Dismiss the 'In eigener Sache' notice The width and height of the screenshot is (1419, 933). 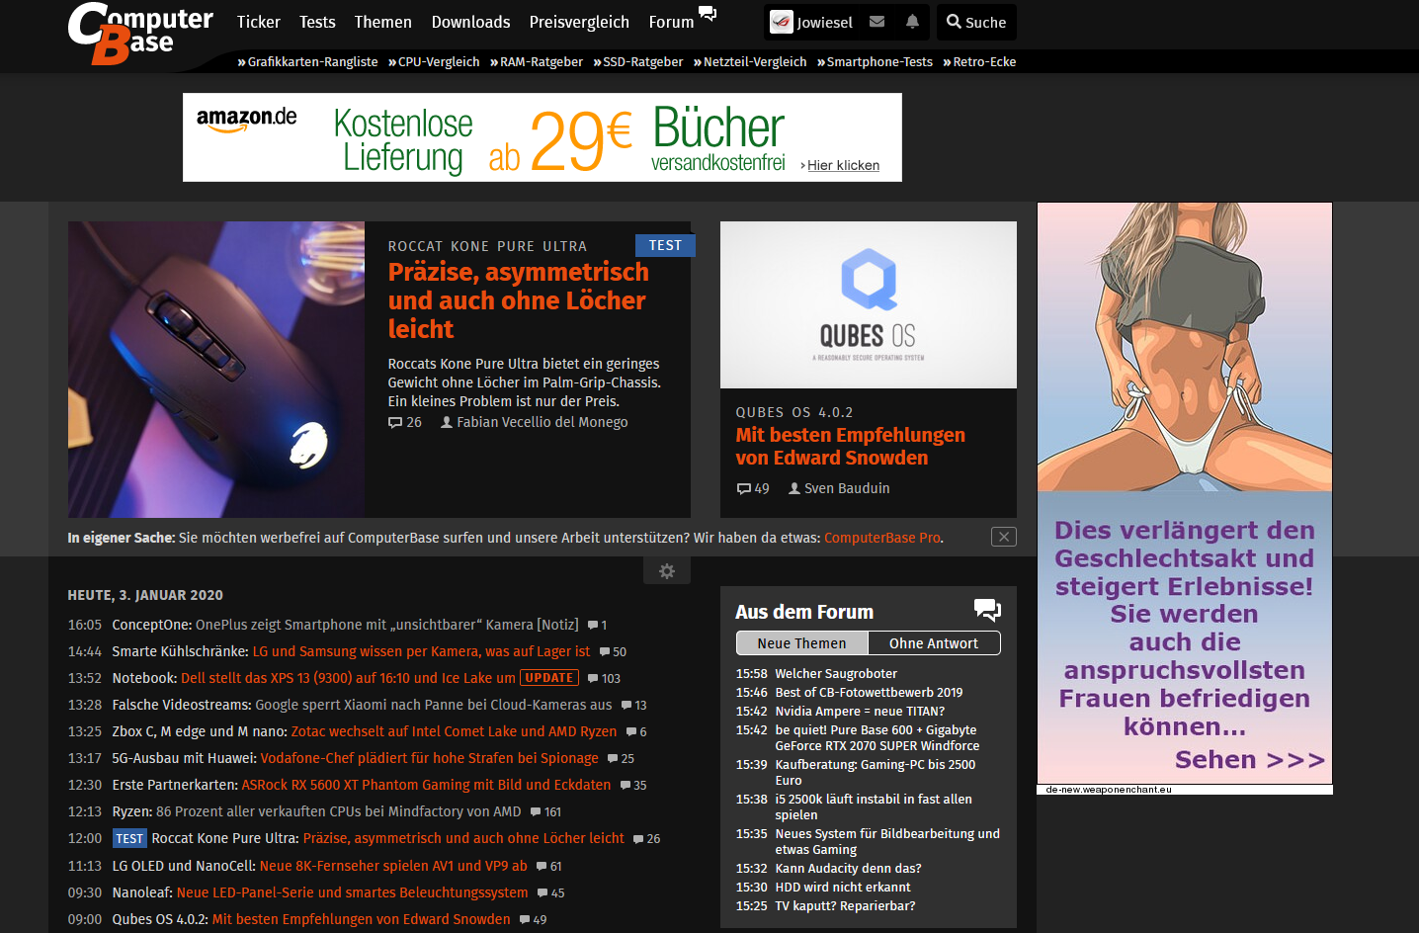coord(1004,537)
